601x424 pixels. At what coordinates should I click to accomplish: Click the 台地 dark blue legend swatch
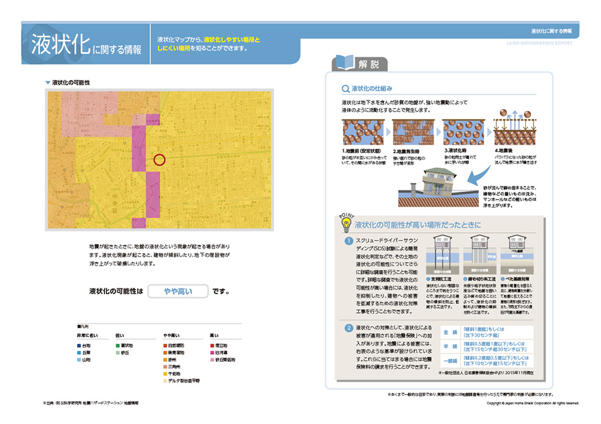[79, 346]
